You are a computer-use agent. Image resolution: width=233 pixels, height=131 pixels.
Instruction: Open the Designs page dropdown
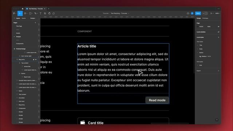click(x=33, y=18)
